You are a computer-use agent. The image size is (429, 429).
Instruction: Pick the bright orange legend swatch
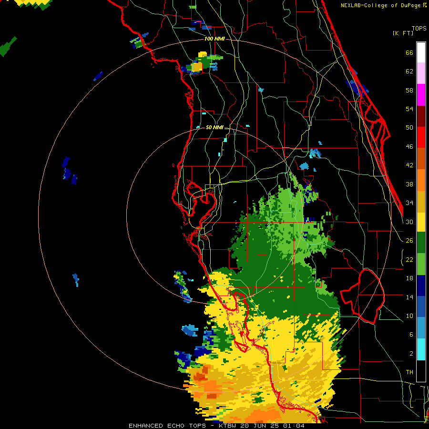(421, 180)
